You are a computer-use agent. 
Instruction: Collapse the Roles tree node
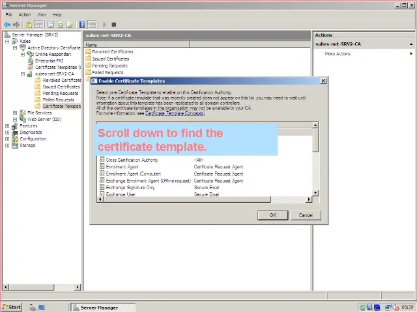pyautogui.click(x=7, y=41)
